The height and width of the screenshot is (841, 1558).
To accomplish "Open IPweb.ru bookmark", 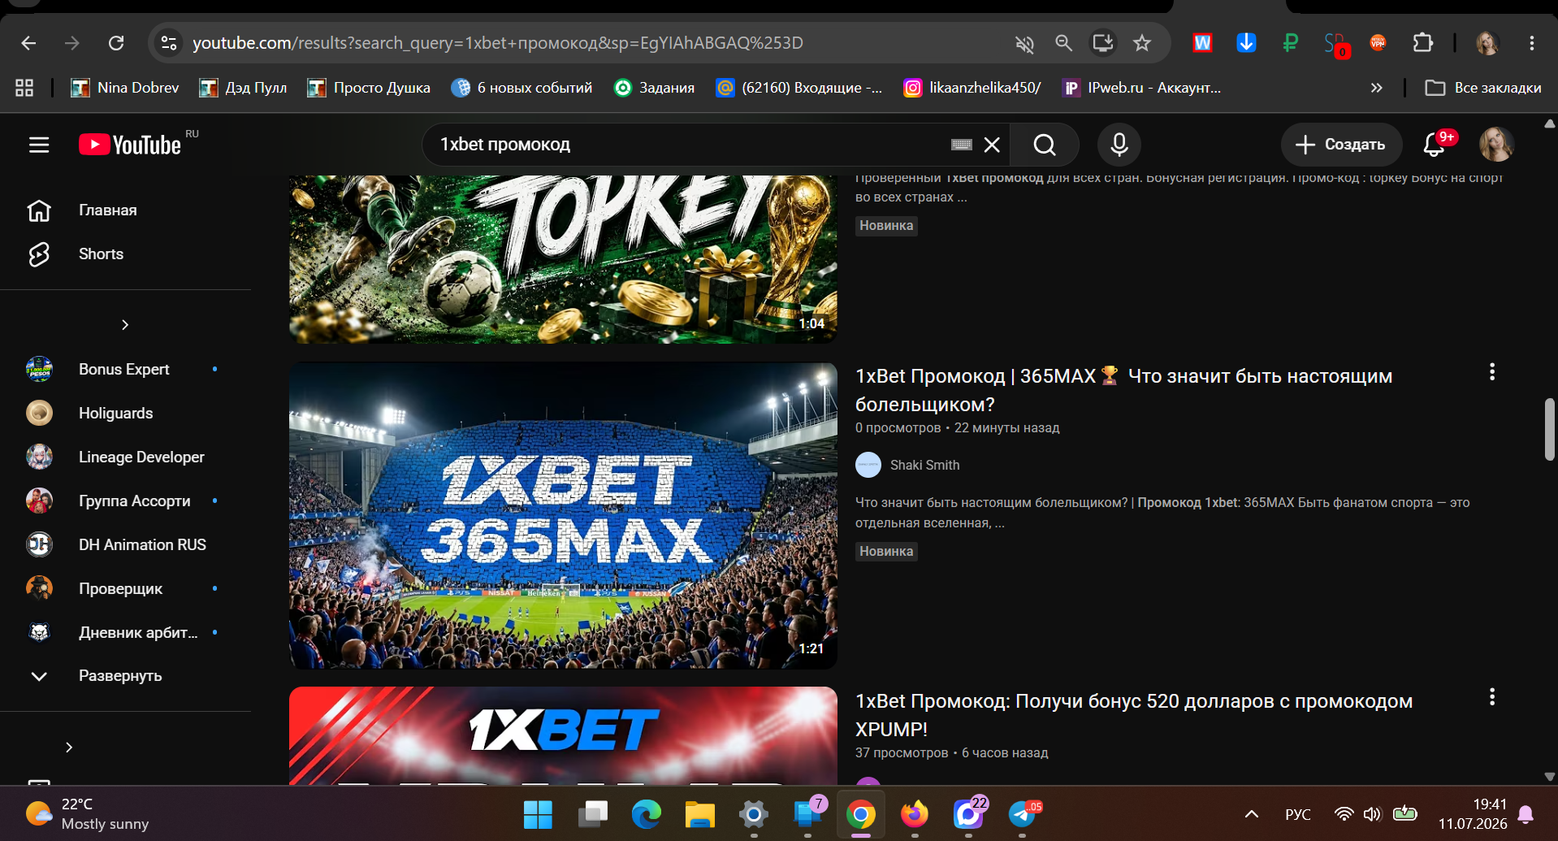I will pyautogui.click(x=1142, y=88).
